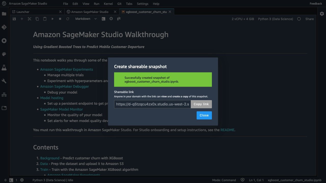Cut selected cells with scissors icon

[x=30, y=19]
